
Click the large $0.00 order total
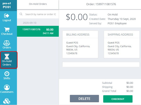(x=77, y=17)
